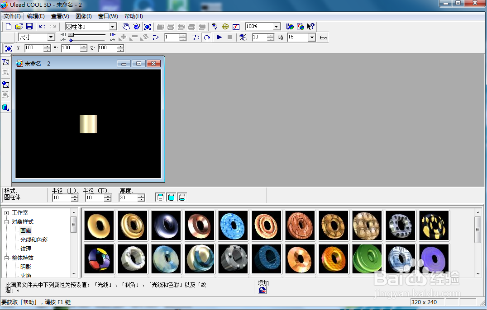Screen dimensions: 487x310
Task: Select first cylinder cap style option
Action: [x=160, y=197]
